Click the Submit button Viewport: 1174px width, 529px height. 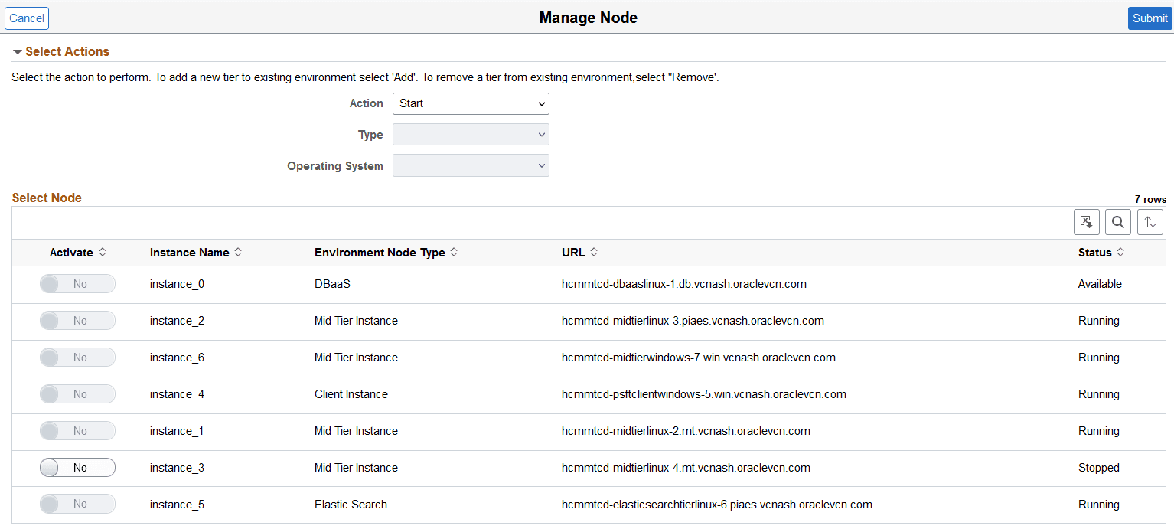click(x=1150, y=18)
